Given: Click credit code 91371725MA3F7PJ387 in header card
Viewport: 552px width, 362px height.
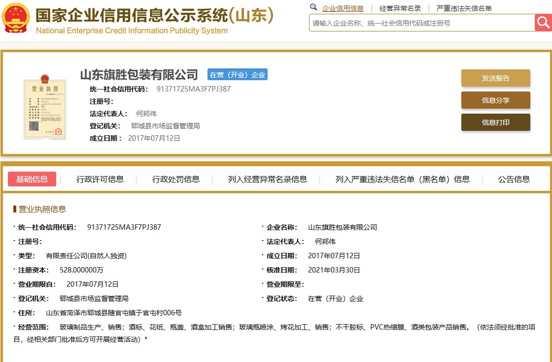Looking at the screenshot, I should [x=193, y=89].
